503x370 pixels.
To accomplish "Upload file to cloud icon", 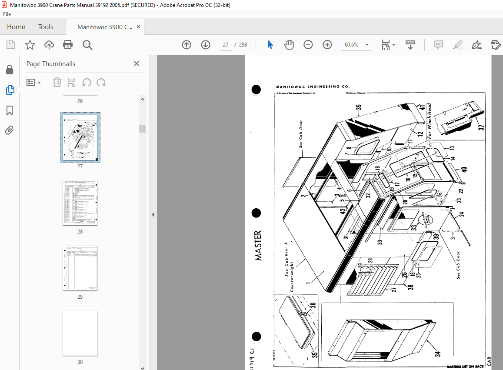I will coord(49,45).
